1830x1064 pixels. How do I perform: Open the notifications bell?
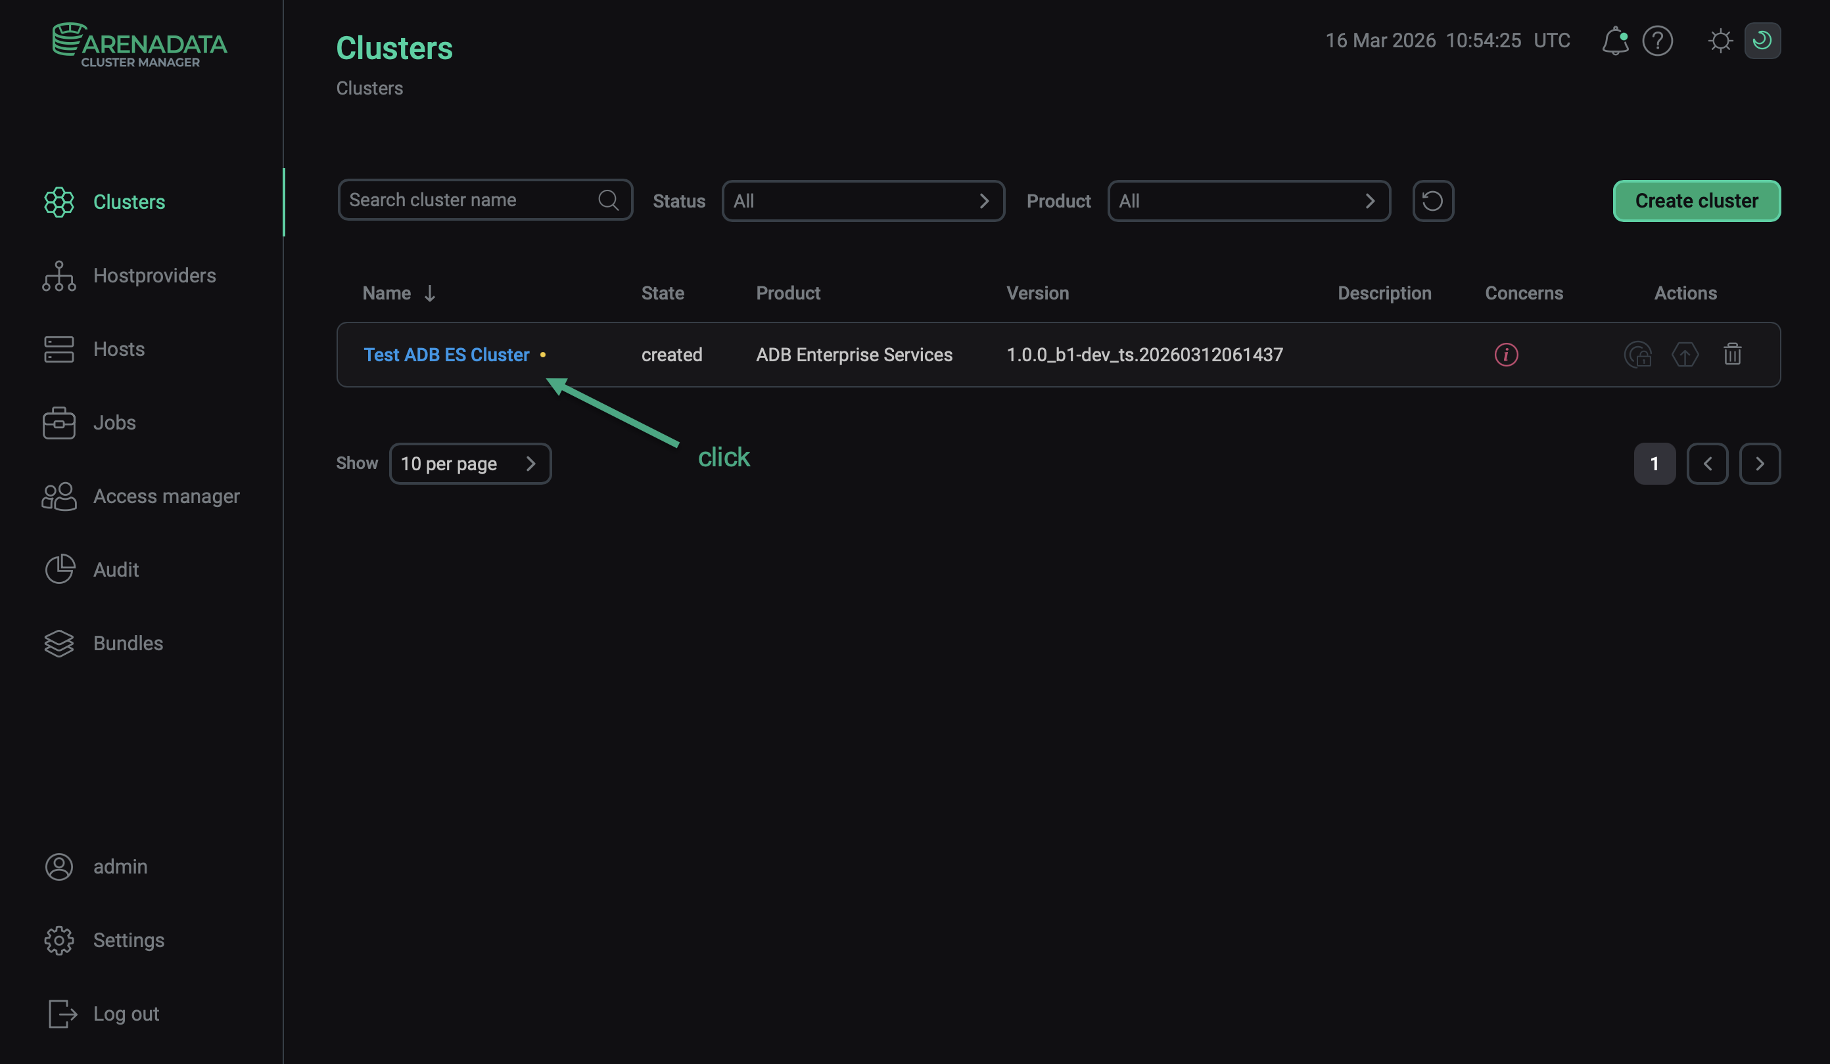click(1615, 41)
